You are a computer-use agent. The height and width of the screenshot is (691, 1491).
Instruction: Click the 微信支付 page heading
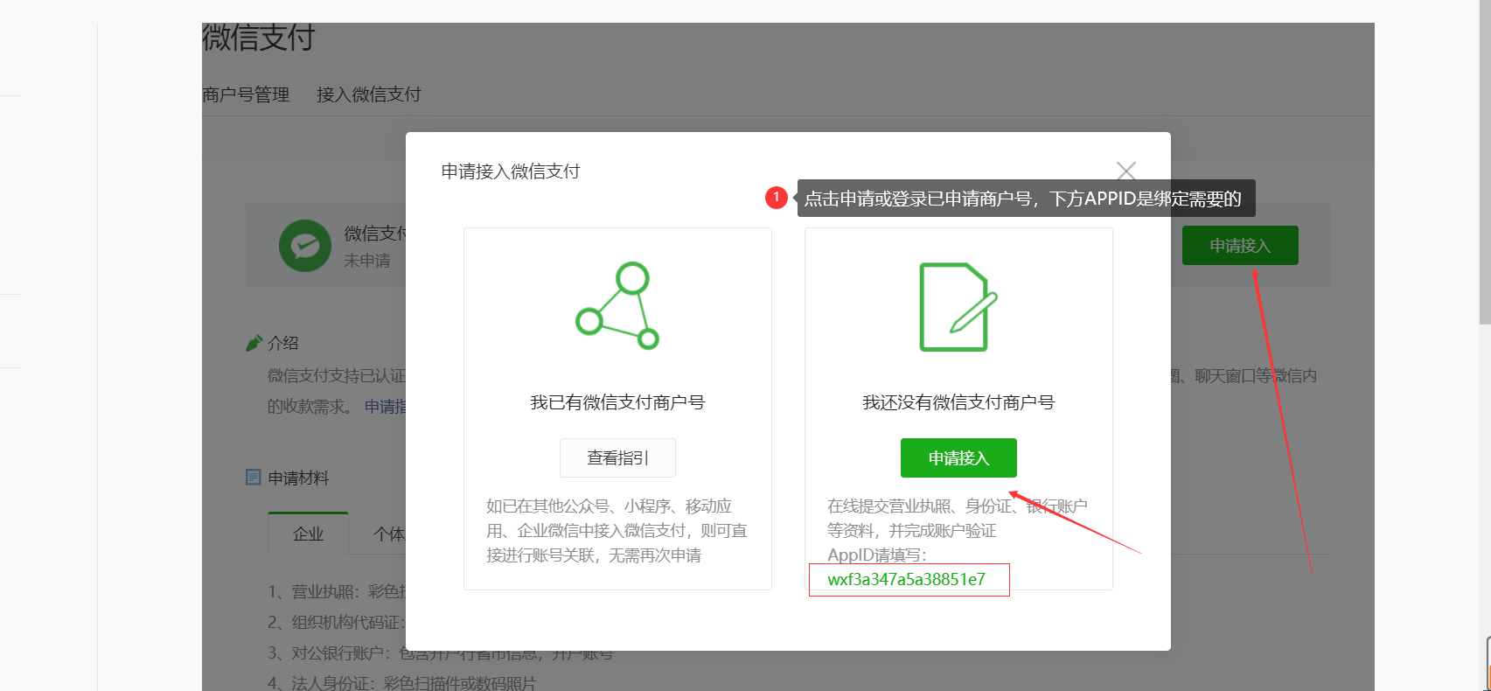pyautogui.click(x=258, y=38)
